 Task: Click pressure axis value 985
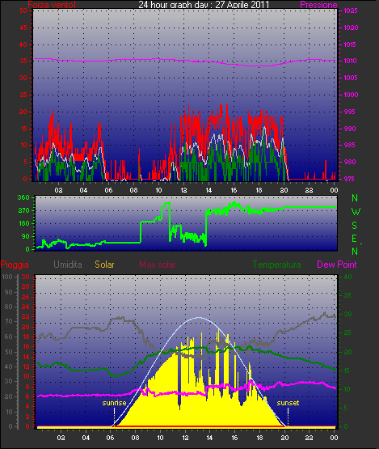pyautogui.click(x=350, y=145)
